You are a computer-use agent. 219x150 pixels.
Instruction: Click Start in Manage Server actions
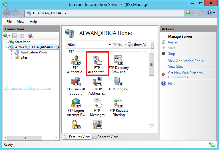tap(172, 48)
